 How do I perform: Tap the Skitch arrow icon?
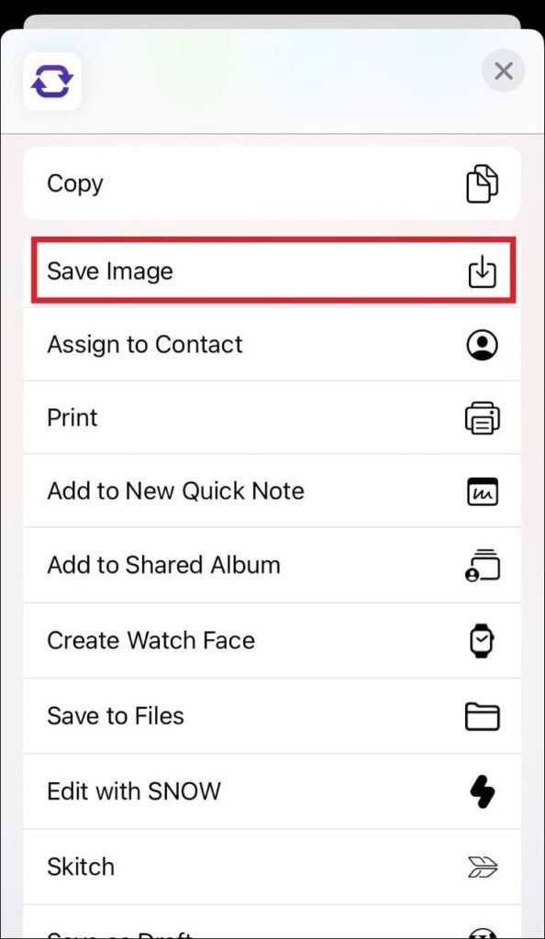[482, 867]
